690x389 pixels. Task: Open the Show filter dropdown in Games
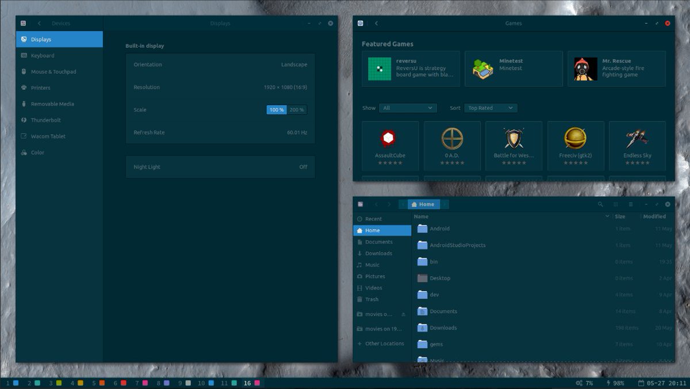[x=408, y=108]
